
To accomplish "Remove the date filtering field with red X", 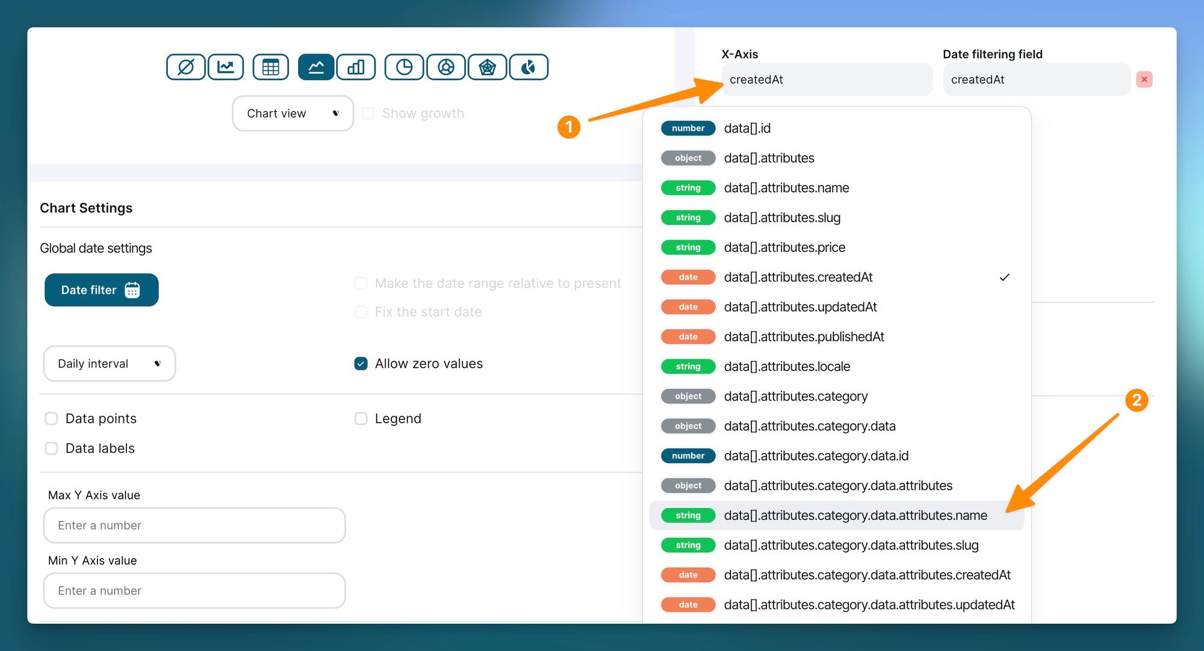I will click(x=1144, y=79).
